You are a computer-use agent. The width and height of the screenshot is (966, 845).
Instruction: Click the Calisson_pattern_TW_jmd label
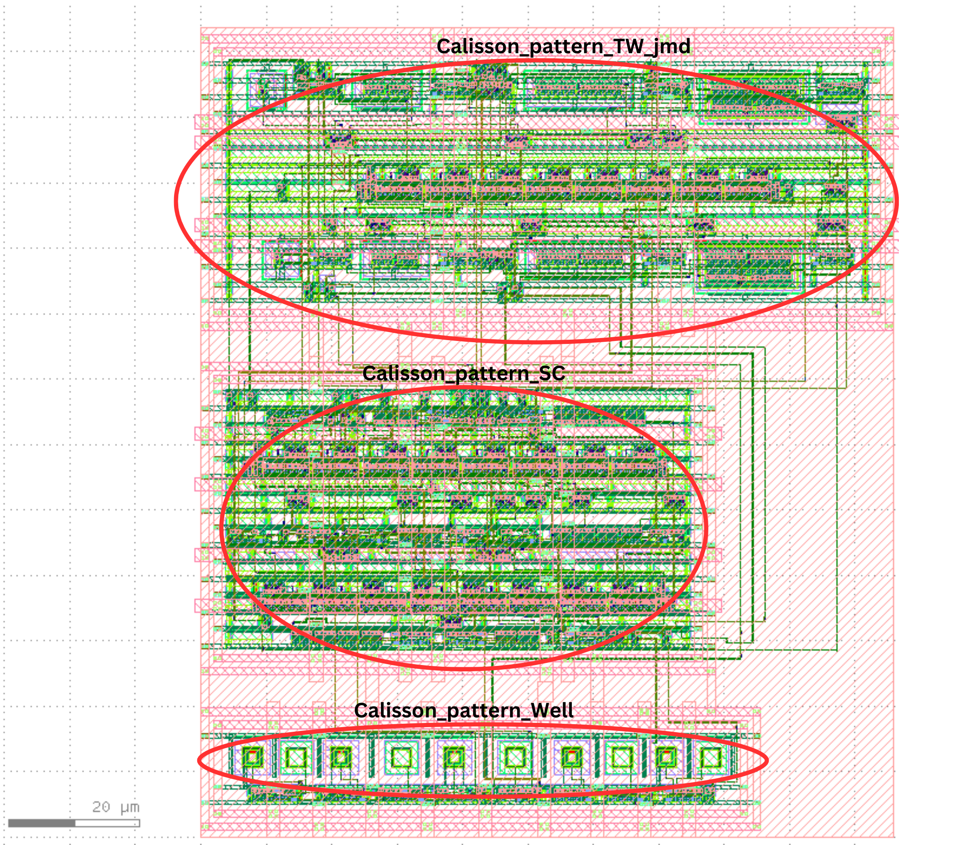click(563, 46)
